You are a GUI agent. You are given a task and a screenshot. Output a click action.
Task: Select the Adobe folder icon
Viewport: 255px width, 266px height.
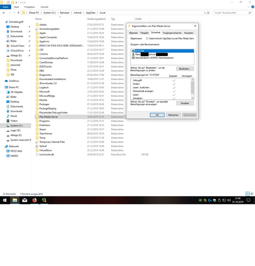coord(37,25)
